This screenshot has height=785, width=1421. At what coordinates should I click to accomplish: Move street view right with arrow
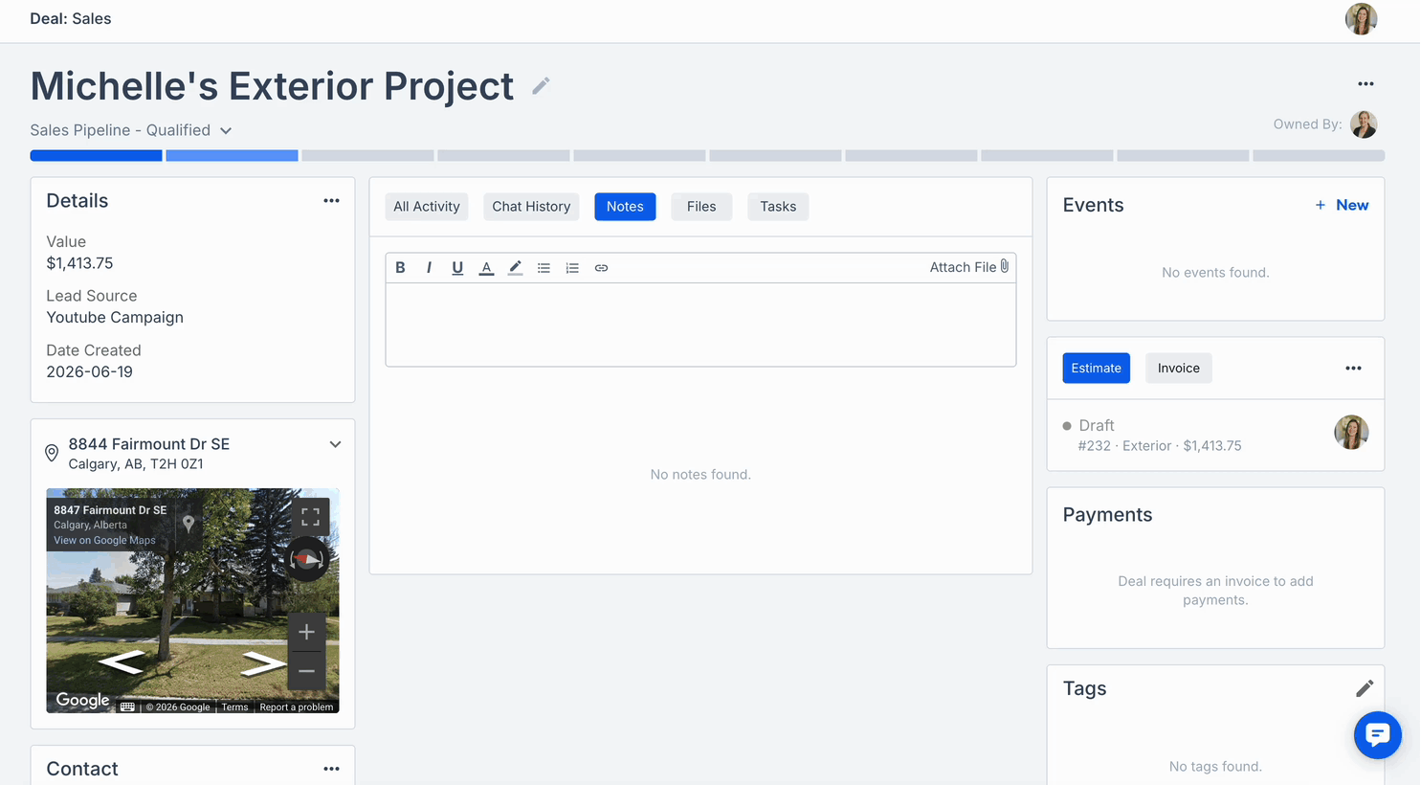pyautogui.click(x=264, y=662)
